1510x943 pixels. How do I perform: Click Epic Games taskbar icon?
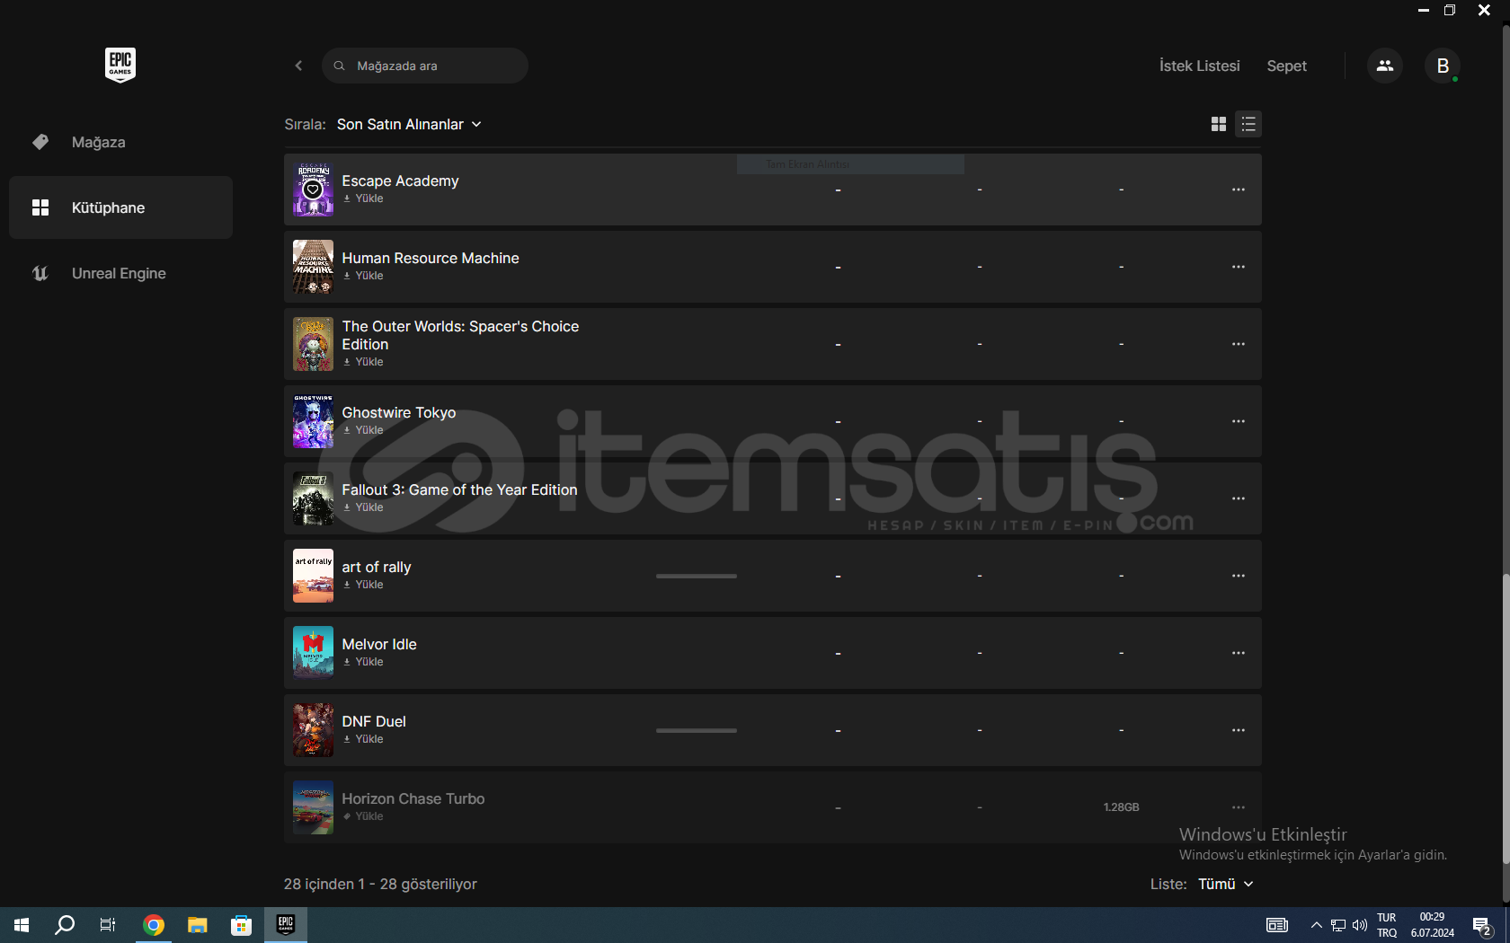(286, 925)
